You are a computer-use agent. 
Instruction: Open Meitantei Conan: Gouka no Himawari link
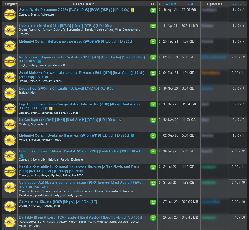[74, 135]
